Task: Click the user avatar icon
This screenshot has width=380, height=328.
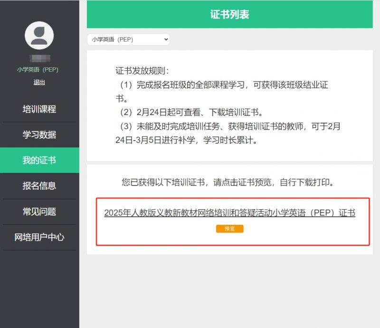Action: tap(39, 36)
